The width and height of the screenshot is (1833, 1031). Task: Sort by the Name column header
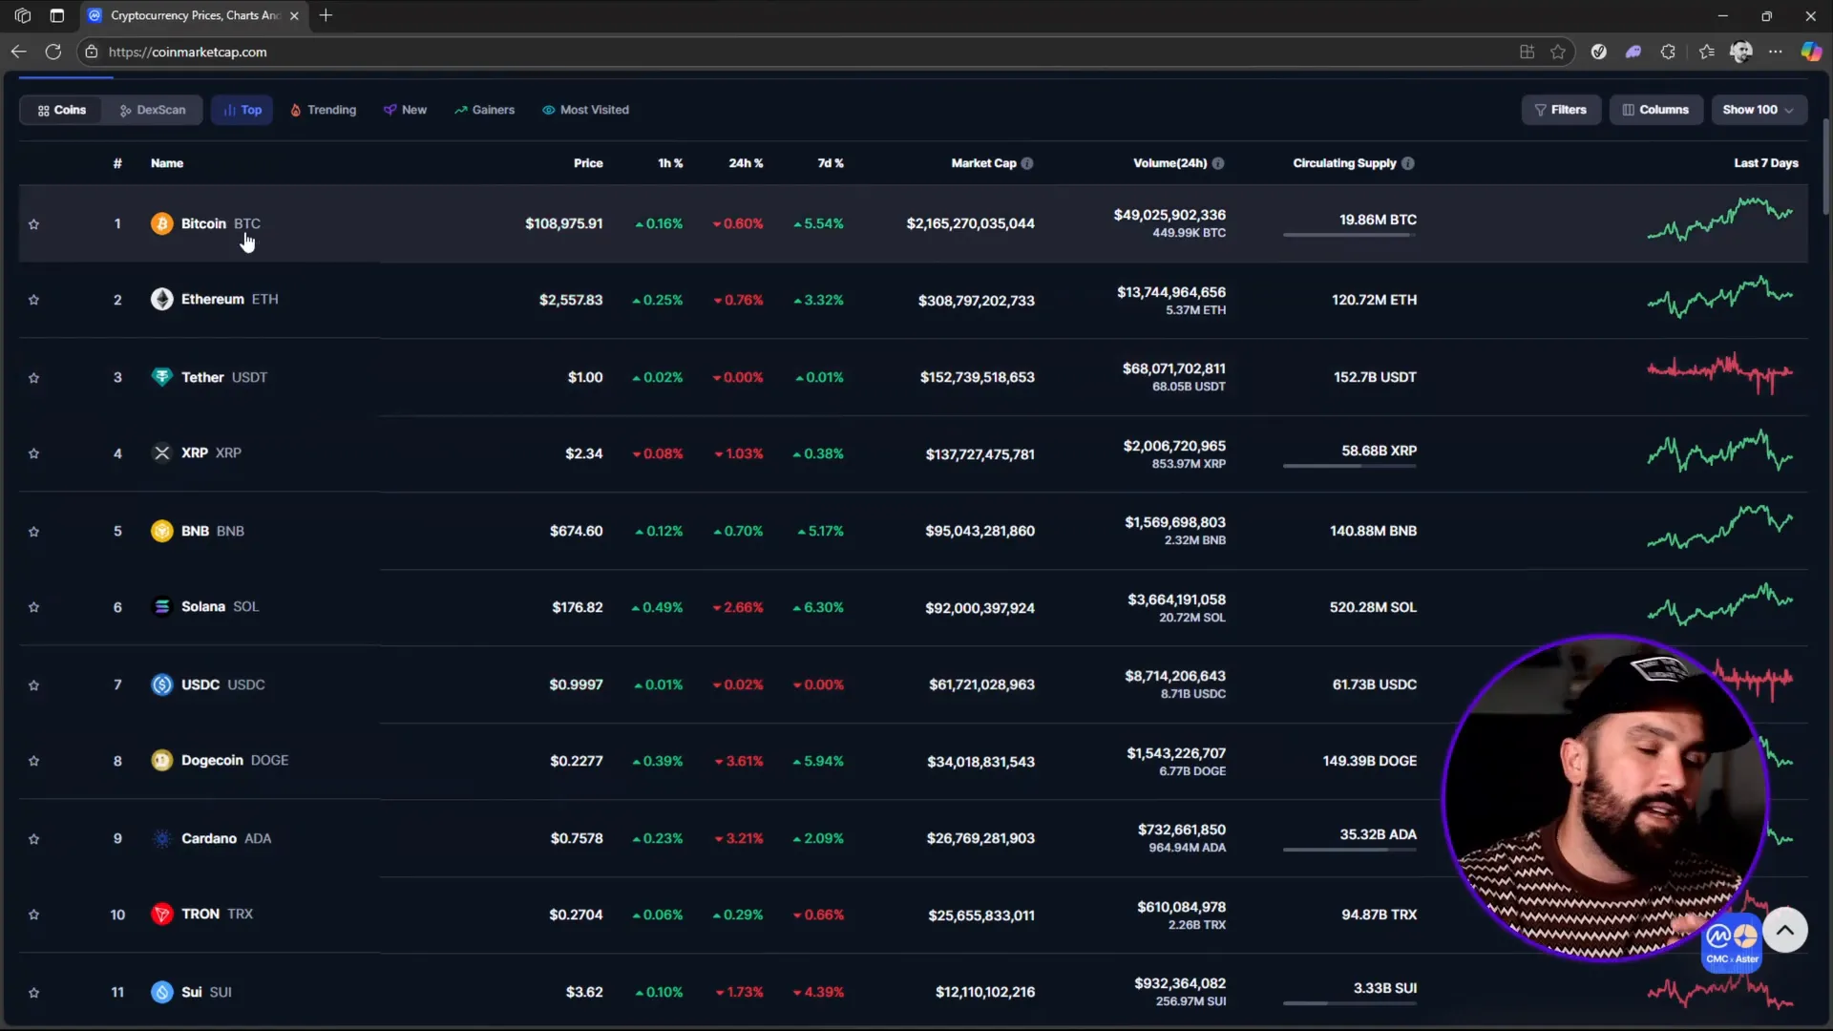(167, 163)
